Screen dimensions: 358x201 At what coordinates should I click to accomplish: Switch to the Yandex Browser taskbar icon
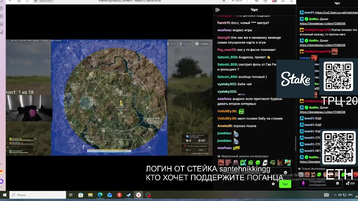[x=138, y=195]
